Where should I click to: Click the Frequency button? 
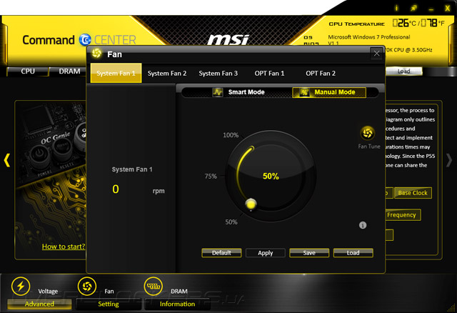pos(403,215)
